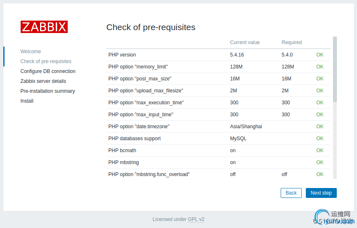
Task: Click the Required column header
Action: coord(291,42)
